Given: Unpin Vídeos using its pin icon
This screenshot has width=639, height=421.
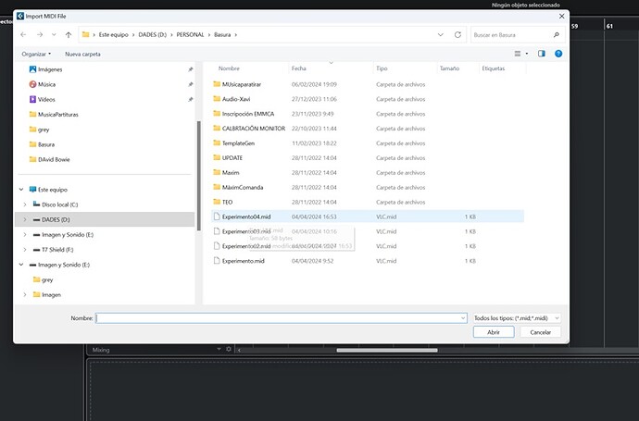Looking at the screenshot, I should pyautogui.click(x=191, y=99).
